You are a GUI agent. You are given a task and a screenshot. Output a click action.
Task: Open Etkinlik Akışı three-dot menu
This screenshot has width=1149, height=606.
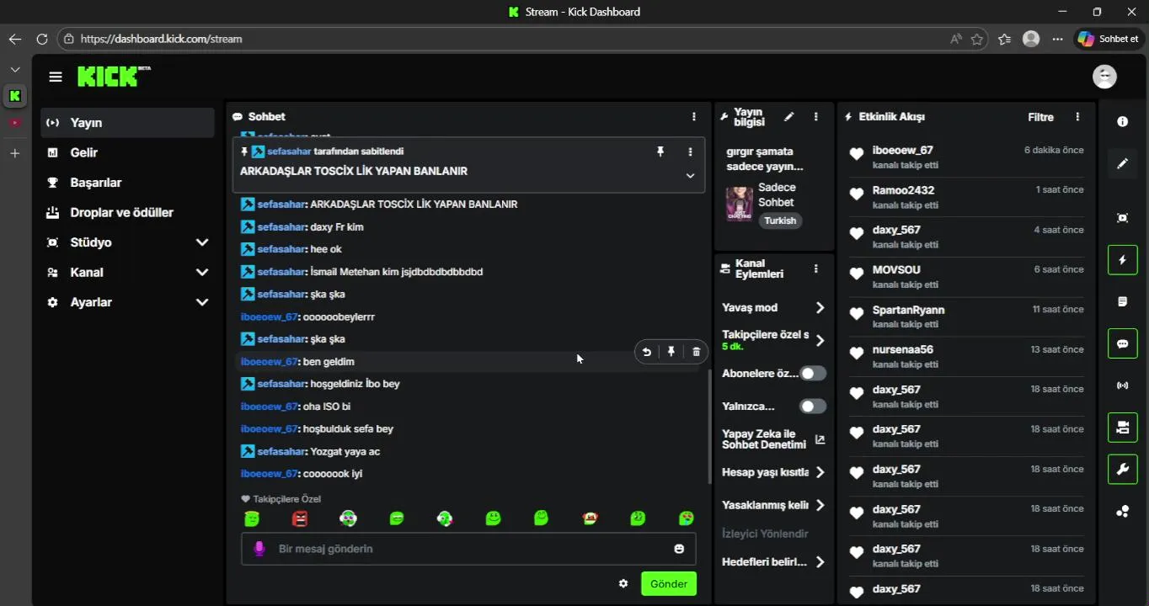(1077, 117)
